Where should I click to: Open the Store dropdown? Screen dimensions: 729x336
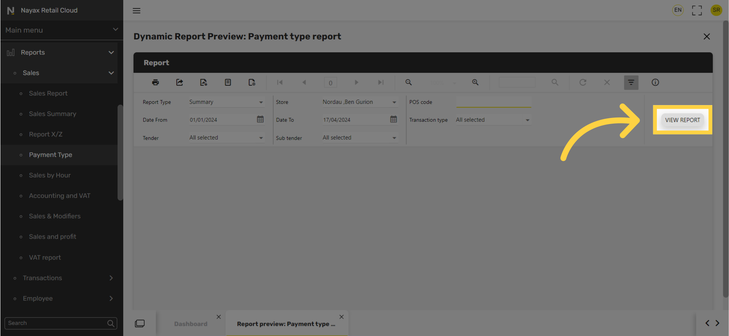coord(360,102)
